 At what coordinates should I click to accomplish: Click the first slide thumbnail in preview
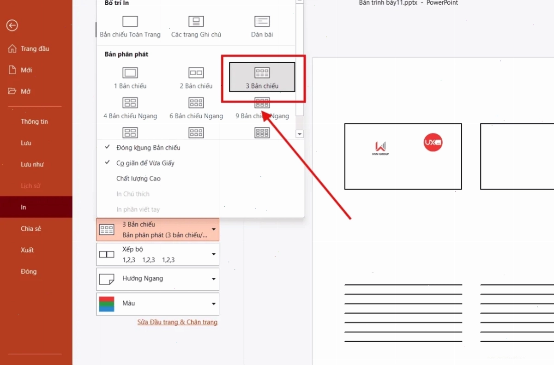(x=403, y=156)
